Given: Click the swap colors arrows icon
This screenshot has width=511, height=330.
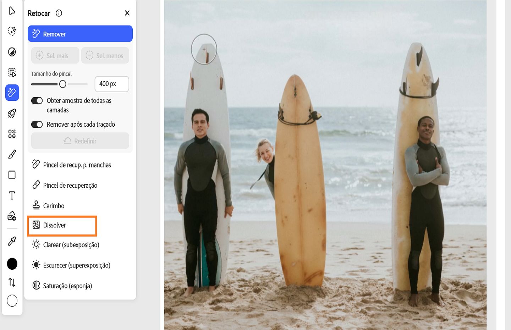Looking at the screenshot, I should 12,282.
